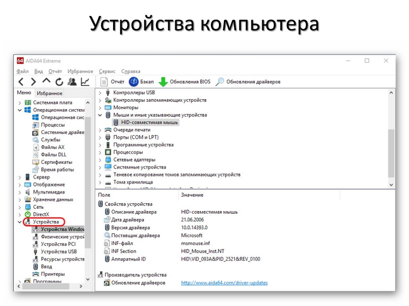Switch to the Избранное sidebar tab

coord(49,93)
